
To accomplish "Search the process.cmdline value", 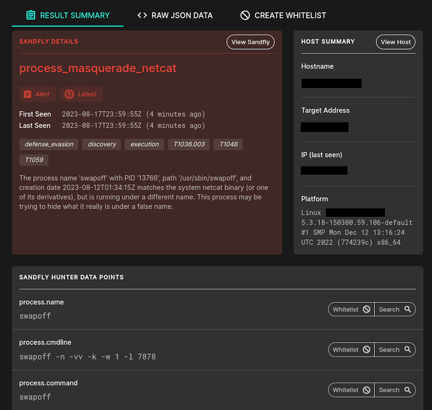I will pyautogui.click(x=395, y=350).
